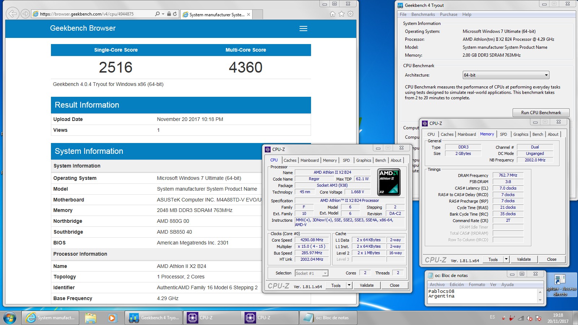578x325 pixels.
Task: Click the ES language indicator
Action: pos(492,317)
